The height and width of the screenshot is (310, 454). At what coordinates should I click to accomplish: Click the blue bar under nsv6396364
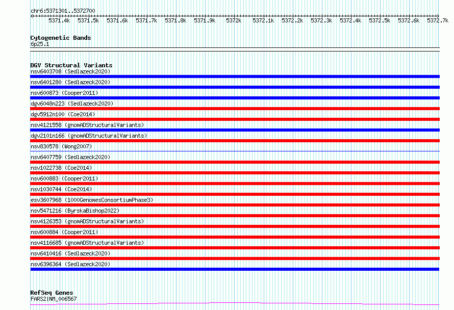tap(235, 269)
